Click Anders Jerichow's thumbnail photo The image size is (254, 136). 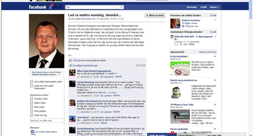(x=175, y=23)
